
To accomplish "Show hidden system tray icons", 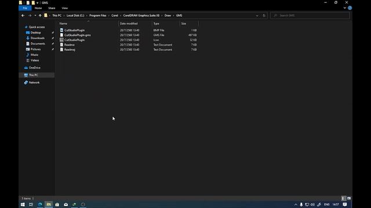I will [x=296, y=205].
